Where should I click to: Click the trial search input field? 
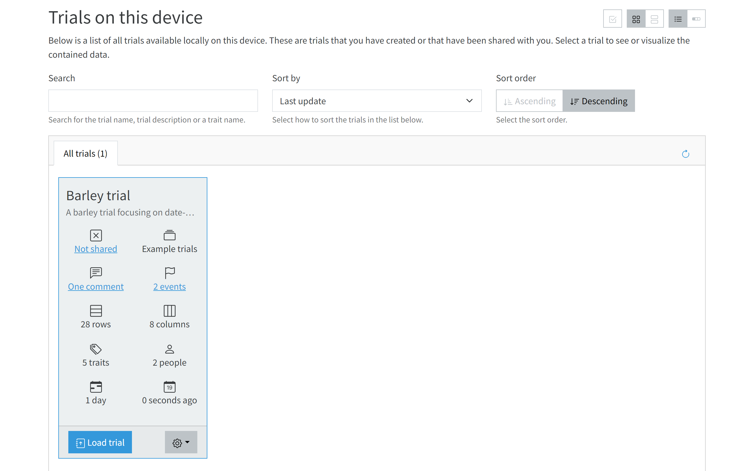(x=153, y=101)
